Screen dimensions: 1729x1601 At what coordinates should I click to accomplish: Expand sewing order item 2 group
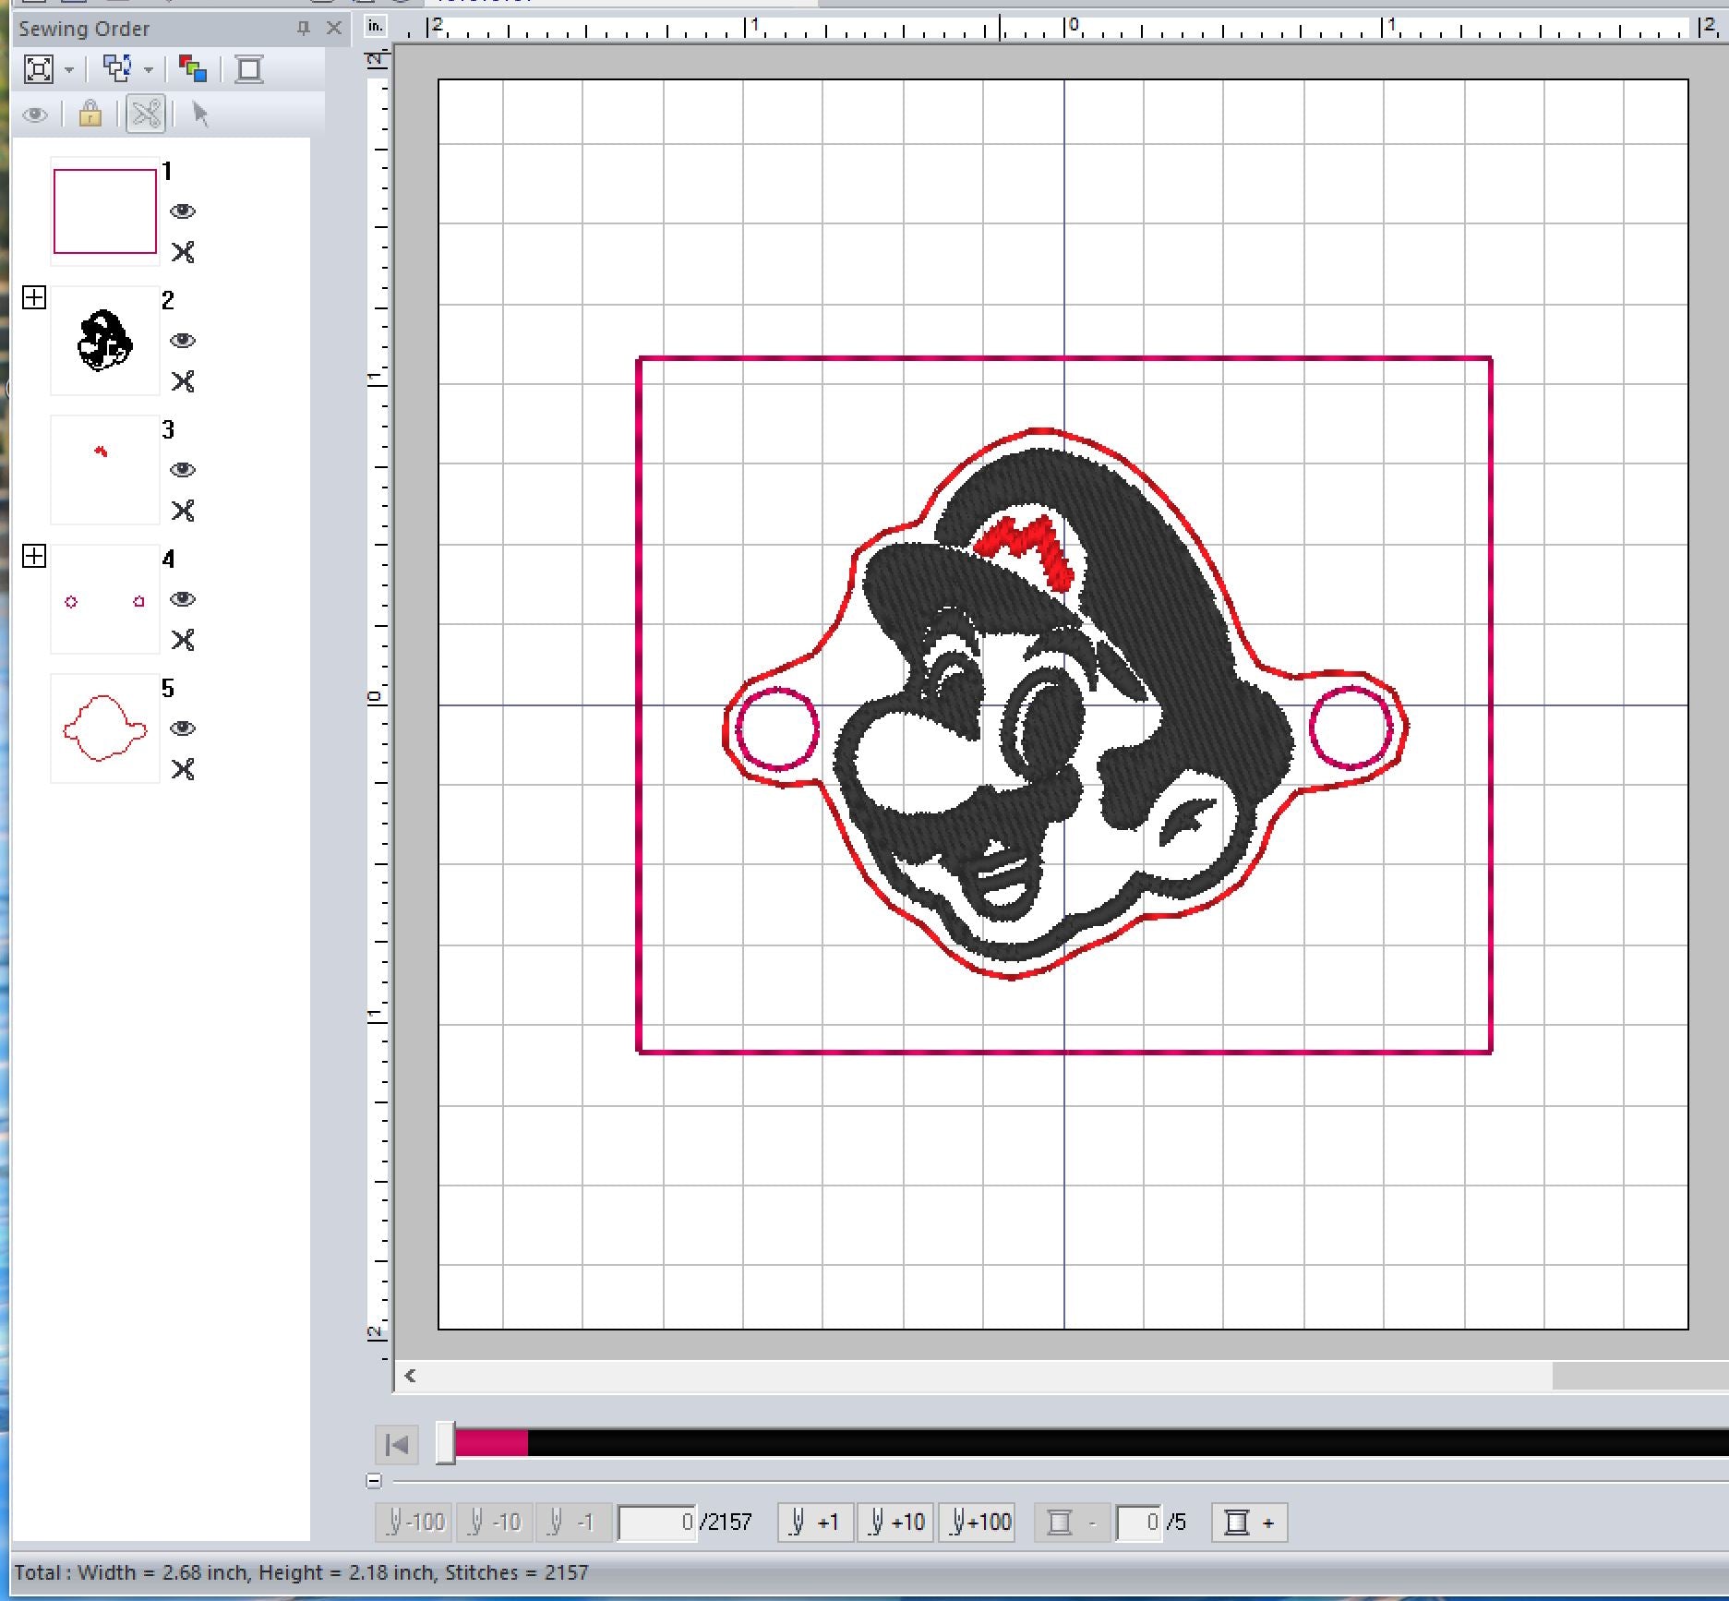click(34, 297)
